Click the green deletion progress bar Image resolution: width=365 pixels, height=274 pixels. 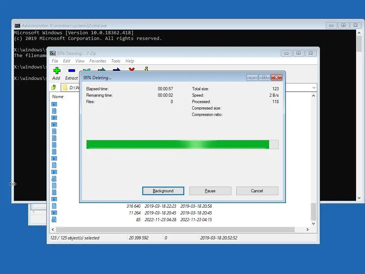tap(182, 144)
